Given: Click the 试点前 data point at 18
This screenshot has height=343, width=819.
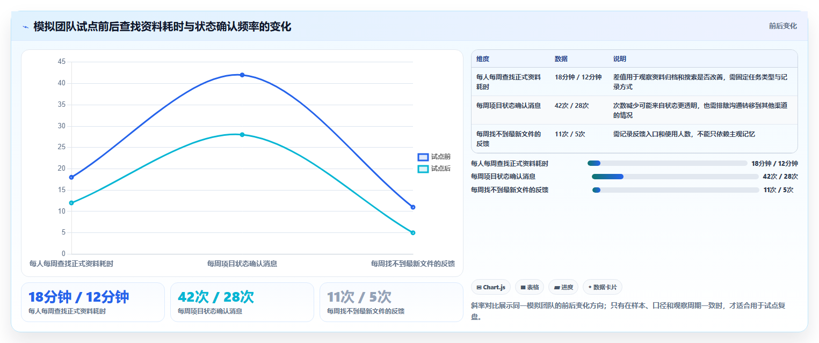Looking at the screenshot, I should coord(71,177).
